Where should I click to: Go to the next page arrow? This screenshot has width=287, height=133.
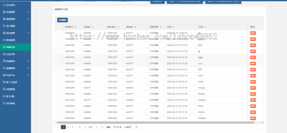point(85,127)
